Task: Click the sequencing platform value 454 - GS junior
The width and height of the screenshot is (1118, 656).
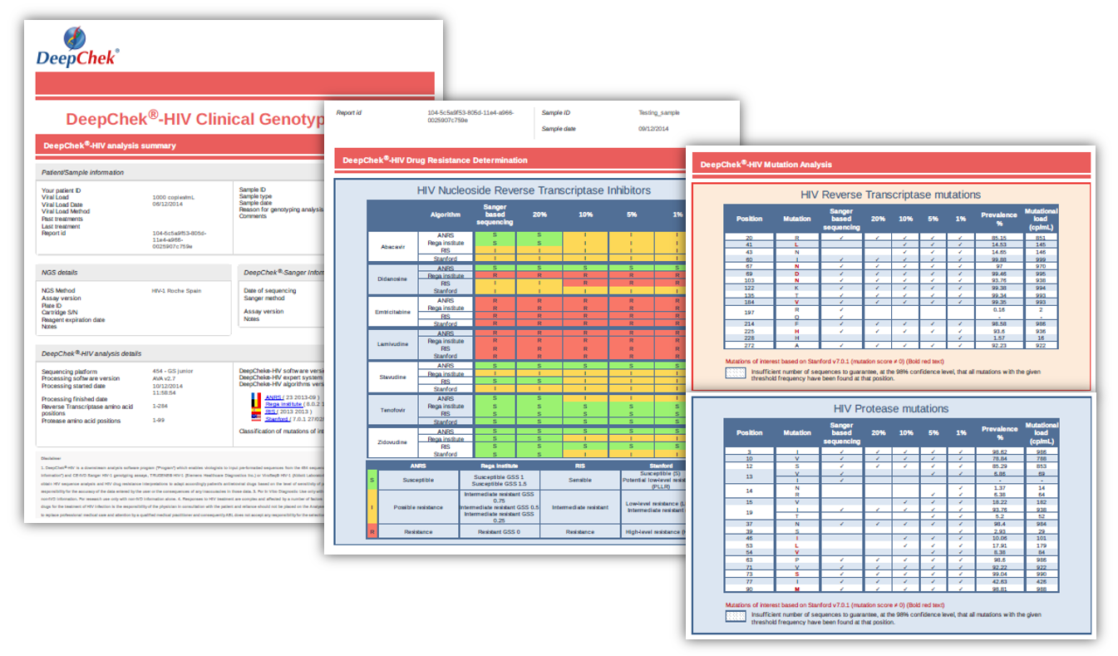Action: pos(174,372)
